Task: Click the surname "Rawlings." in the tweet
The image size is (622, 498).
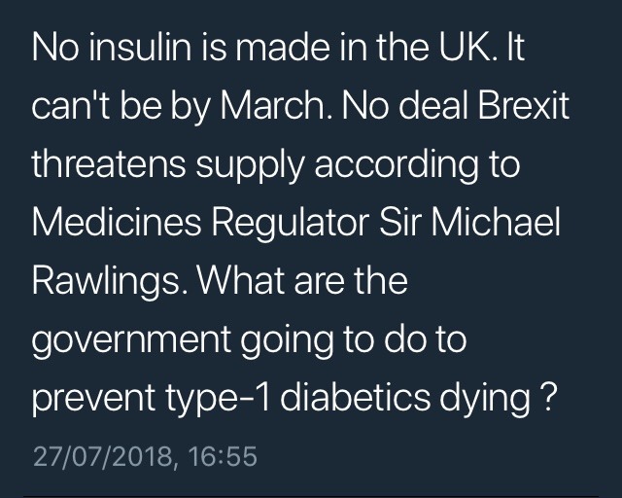Action: coord(109,283)
